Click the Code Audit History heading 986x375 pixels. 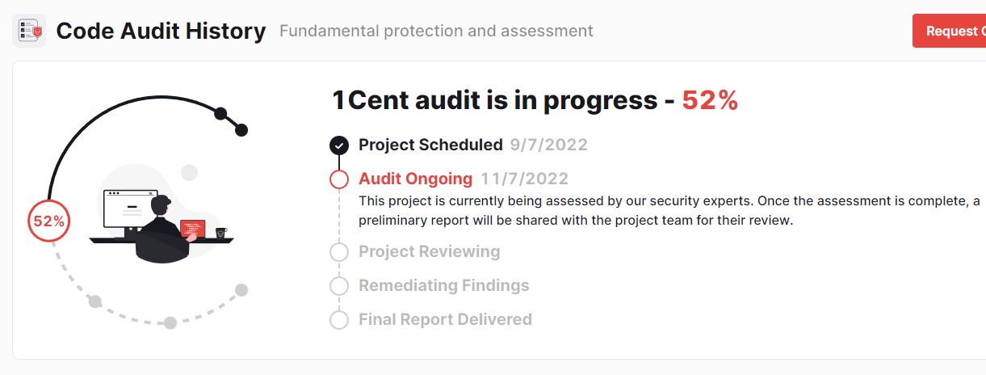coord(161,31)
